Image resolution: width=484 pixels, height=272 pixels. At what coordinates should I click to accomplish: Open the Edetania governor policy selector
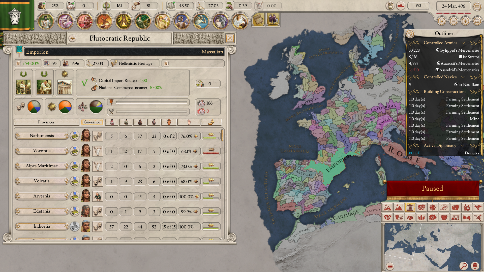(98, 212)
